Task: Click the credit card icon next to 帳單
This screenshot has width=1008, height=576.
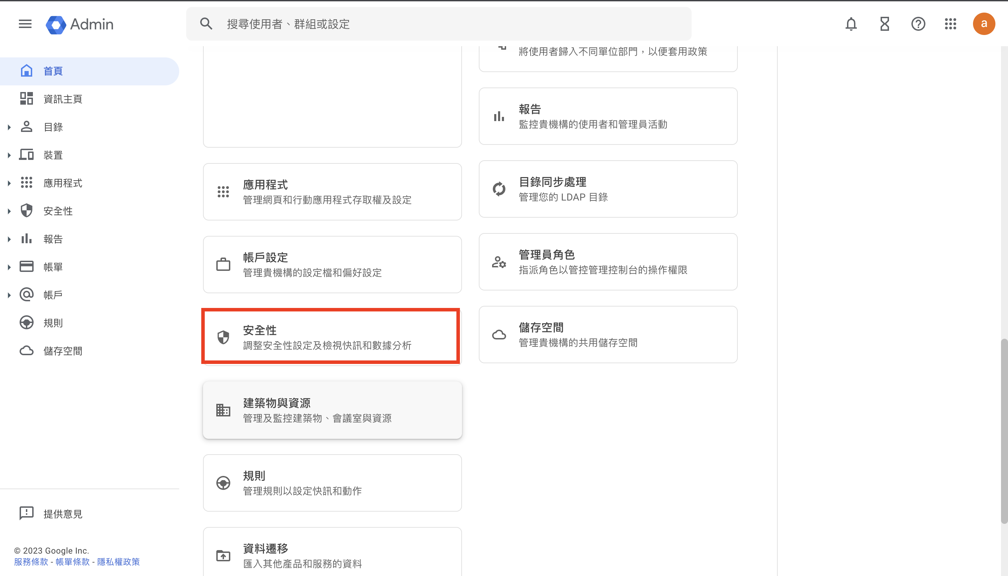Action: (x=27, y=267)
